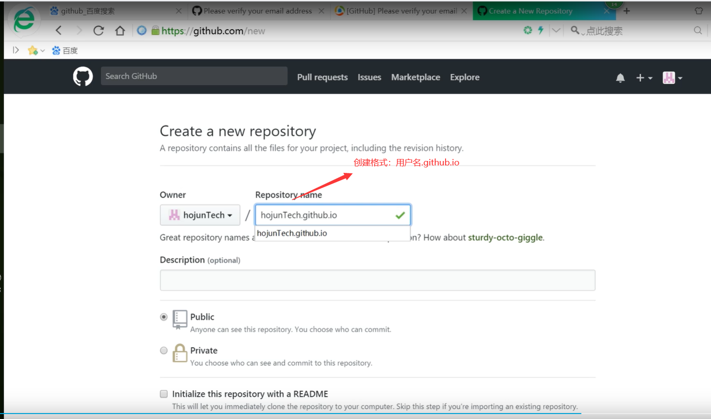
Task: Click the address bar URL github.com/new
Action: click(213, 31)
